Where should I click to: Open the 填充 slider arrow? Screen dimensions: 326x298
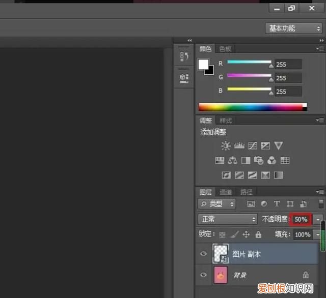[x=318, y=235]
